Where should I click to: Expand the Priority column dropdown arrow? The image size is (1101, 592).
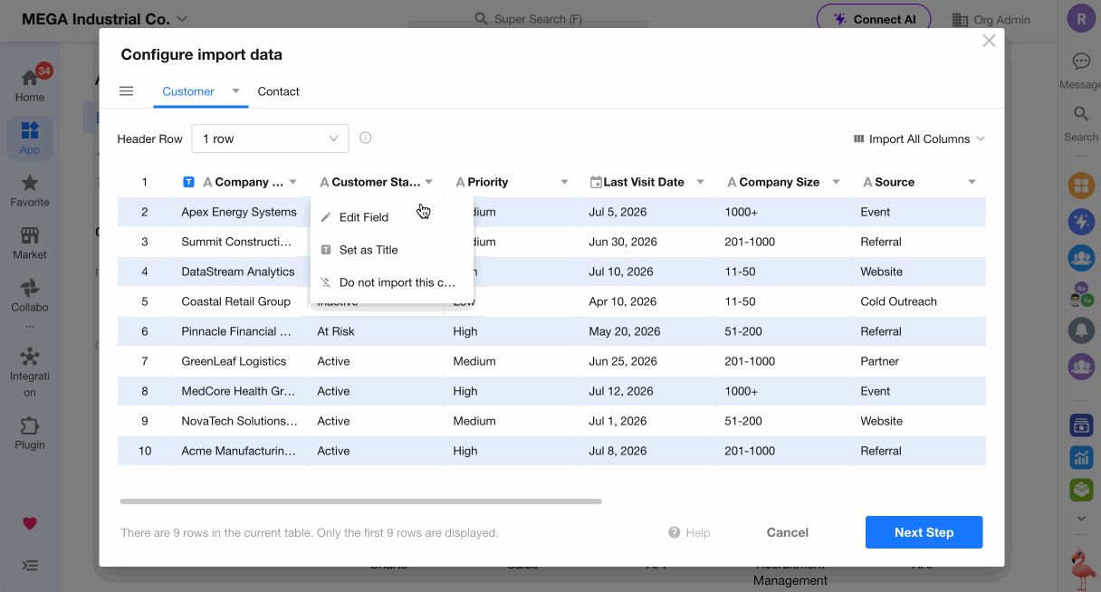pos(565,182)
